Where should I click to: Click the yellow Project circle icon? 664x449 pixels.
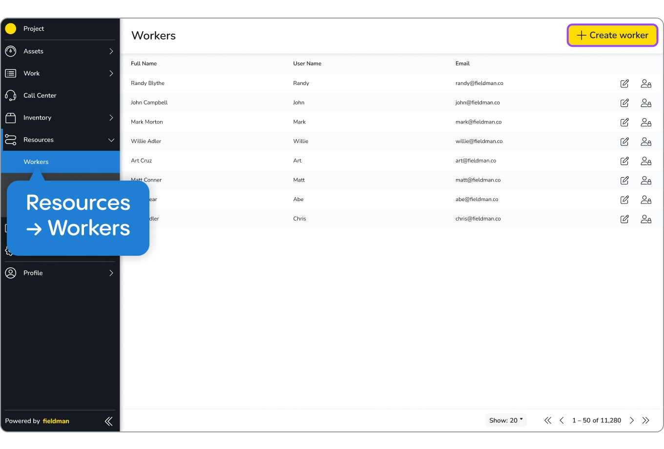(x=11, y=29)
